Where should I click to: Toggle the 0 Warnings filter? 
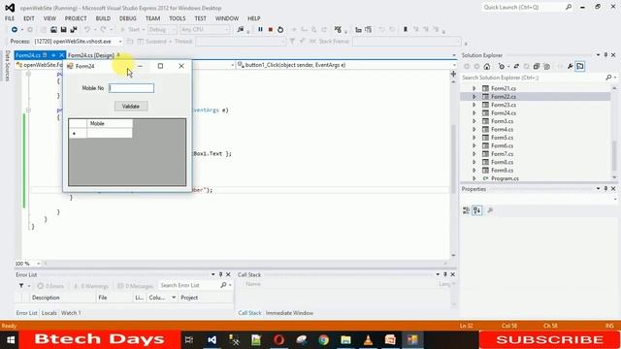(91, 286)
